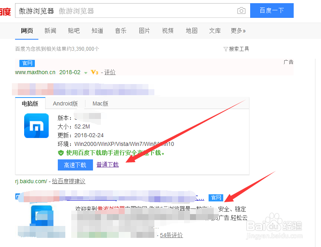The image size is (321, 247).
Task: Open the 知道 tab
Action: point(97,31)
